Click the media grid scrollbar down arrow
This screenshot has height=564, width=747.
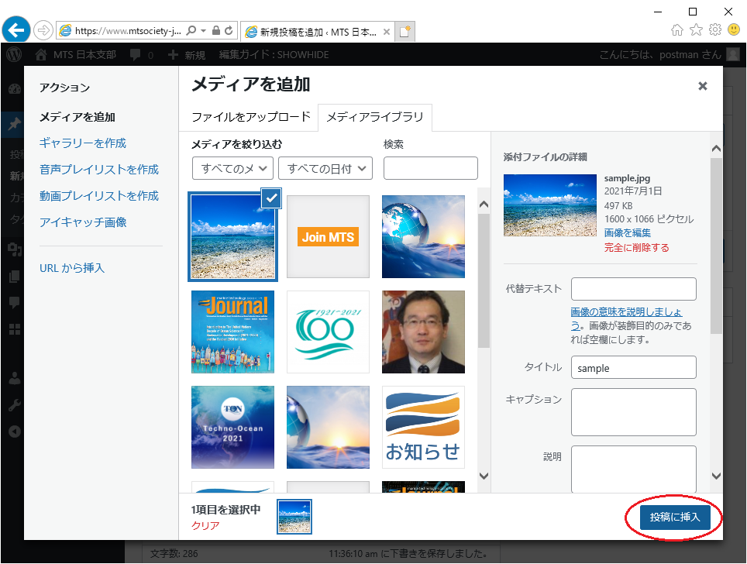click(x=484, y=476)
